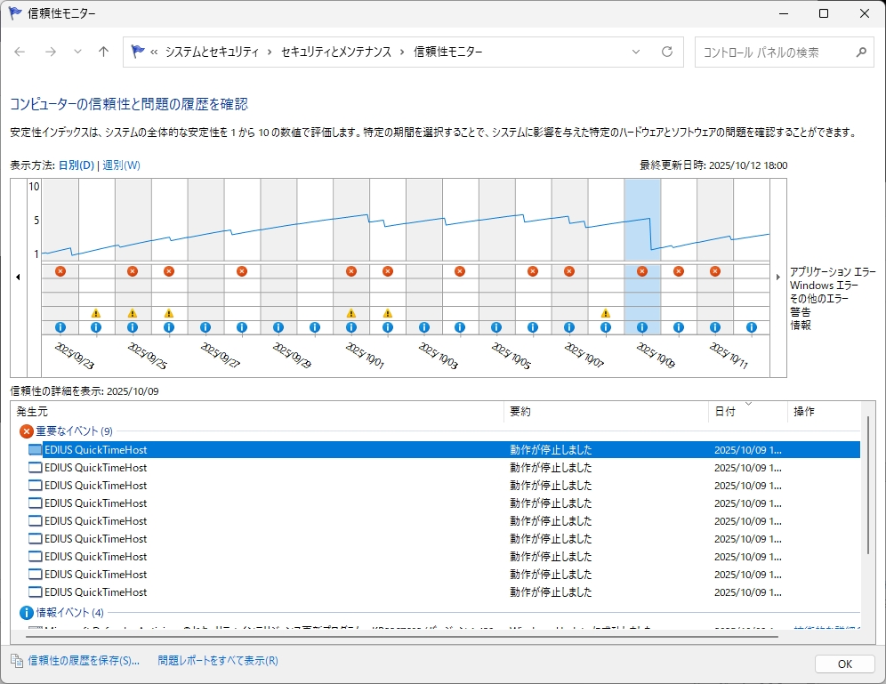886x684 pixels.
Task: Collapse the 重要なイベント (9) group
Action: pos(27,431)
